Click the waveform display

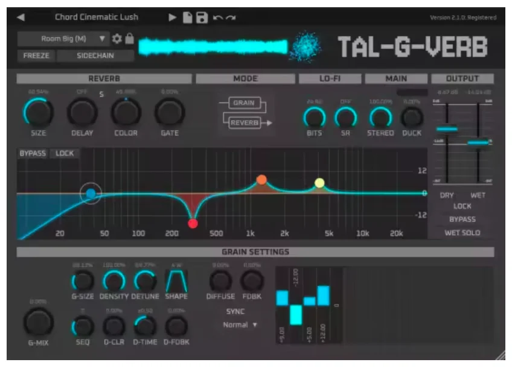tap(213, 46)
